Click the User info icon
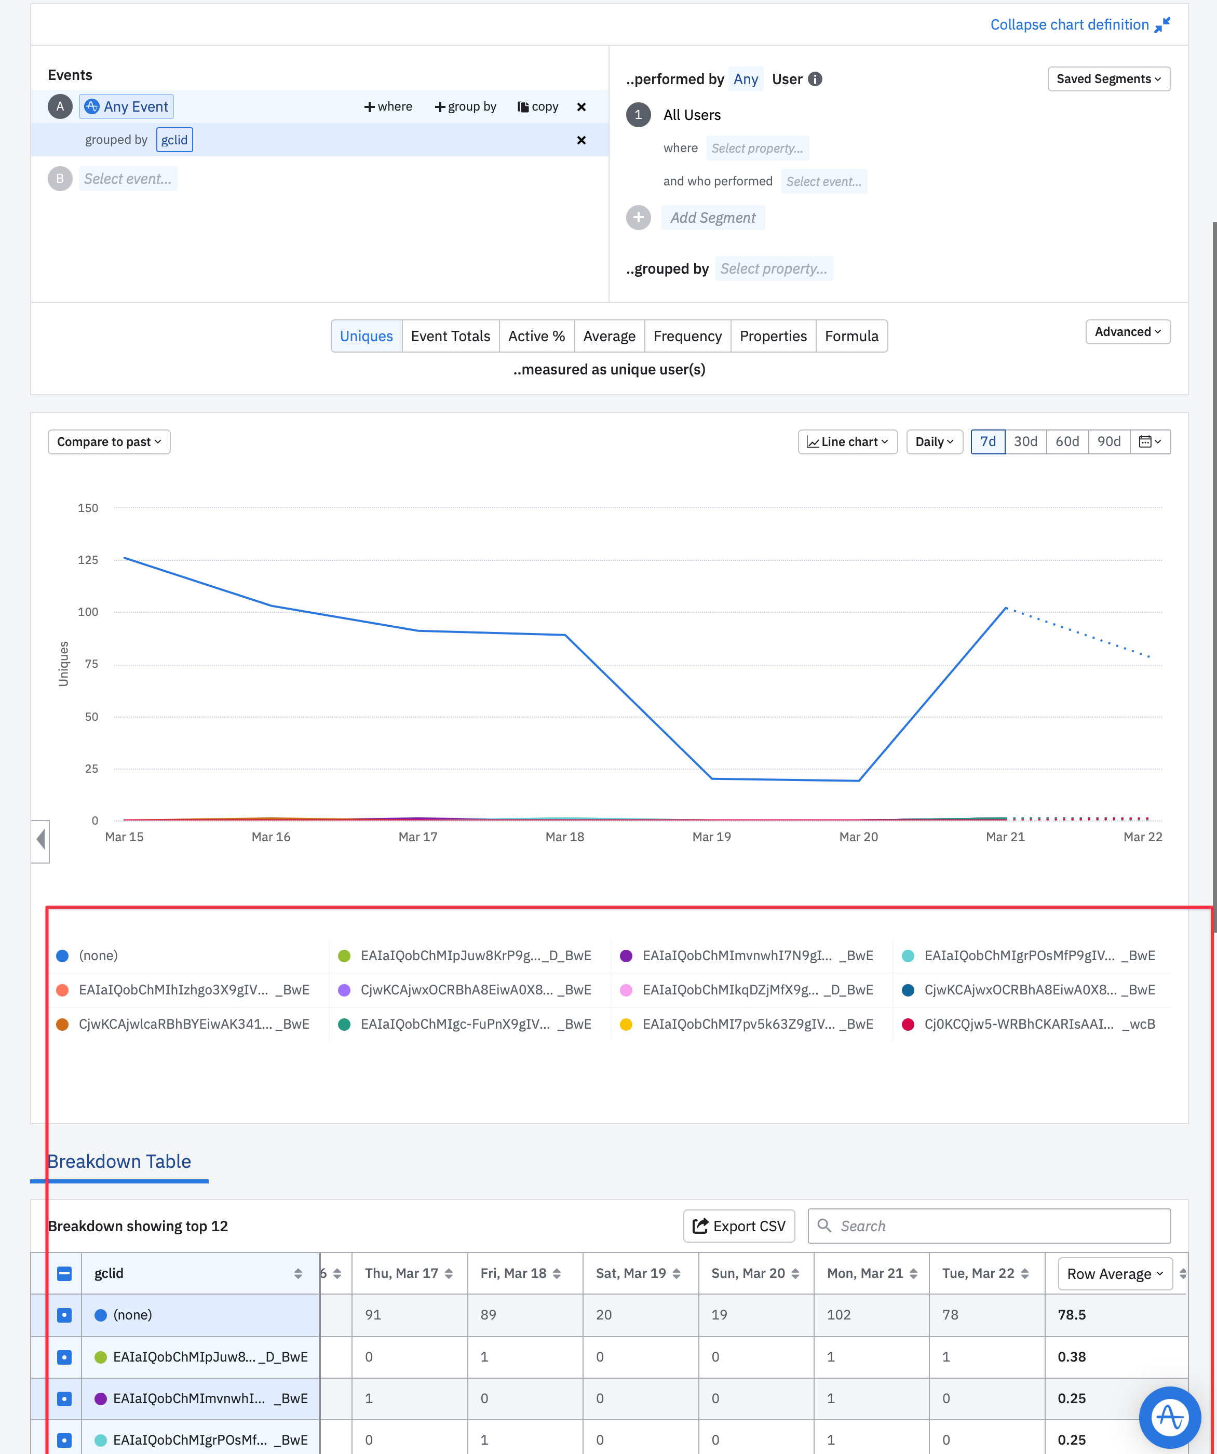The height and width of the screenshot is (1454, 1217). click(x=816, y=79)
